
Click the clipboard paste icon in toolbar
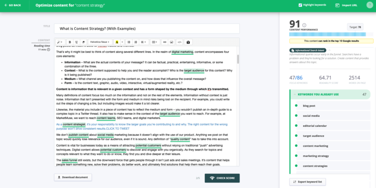tap(188, 42)
